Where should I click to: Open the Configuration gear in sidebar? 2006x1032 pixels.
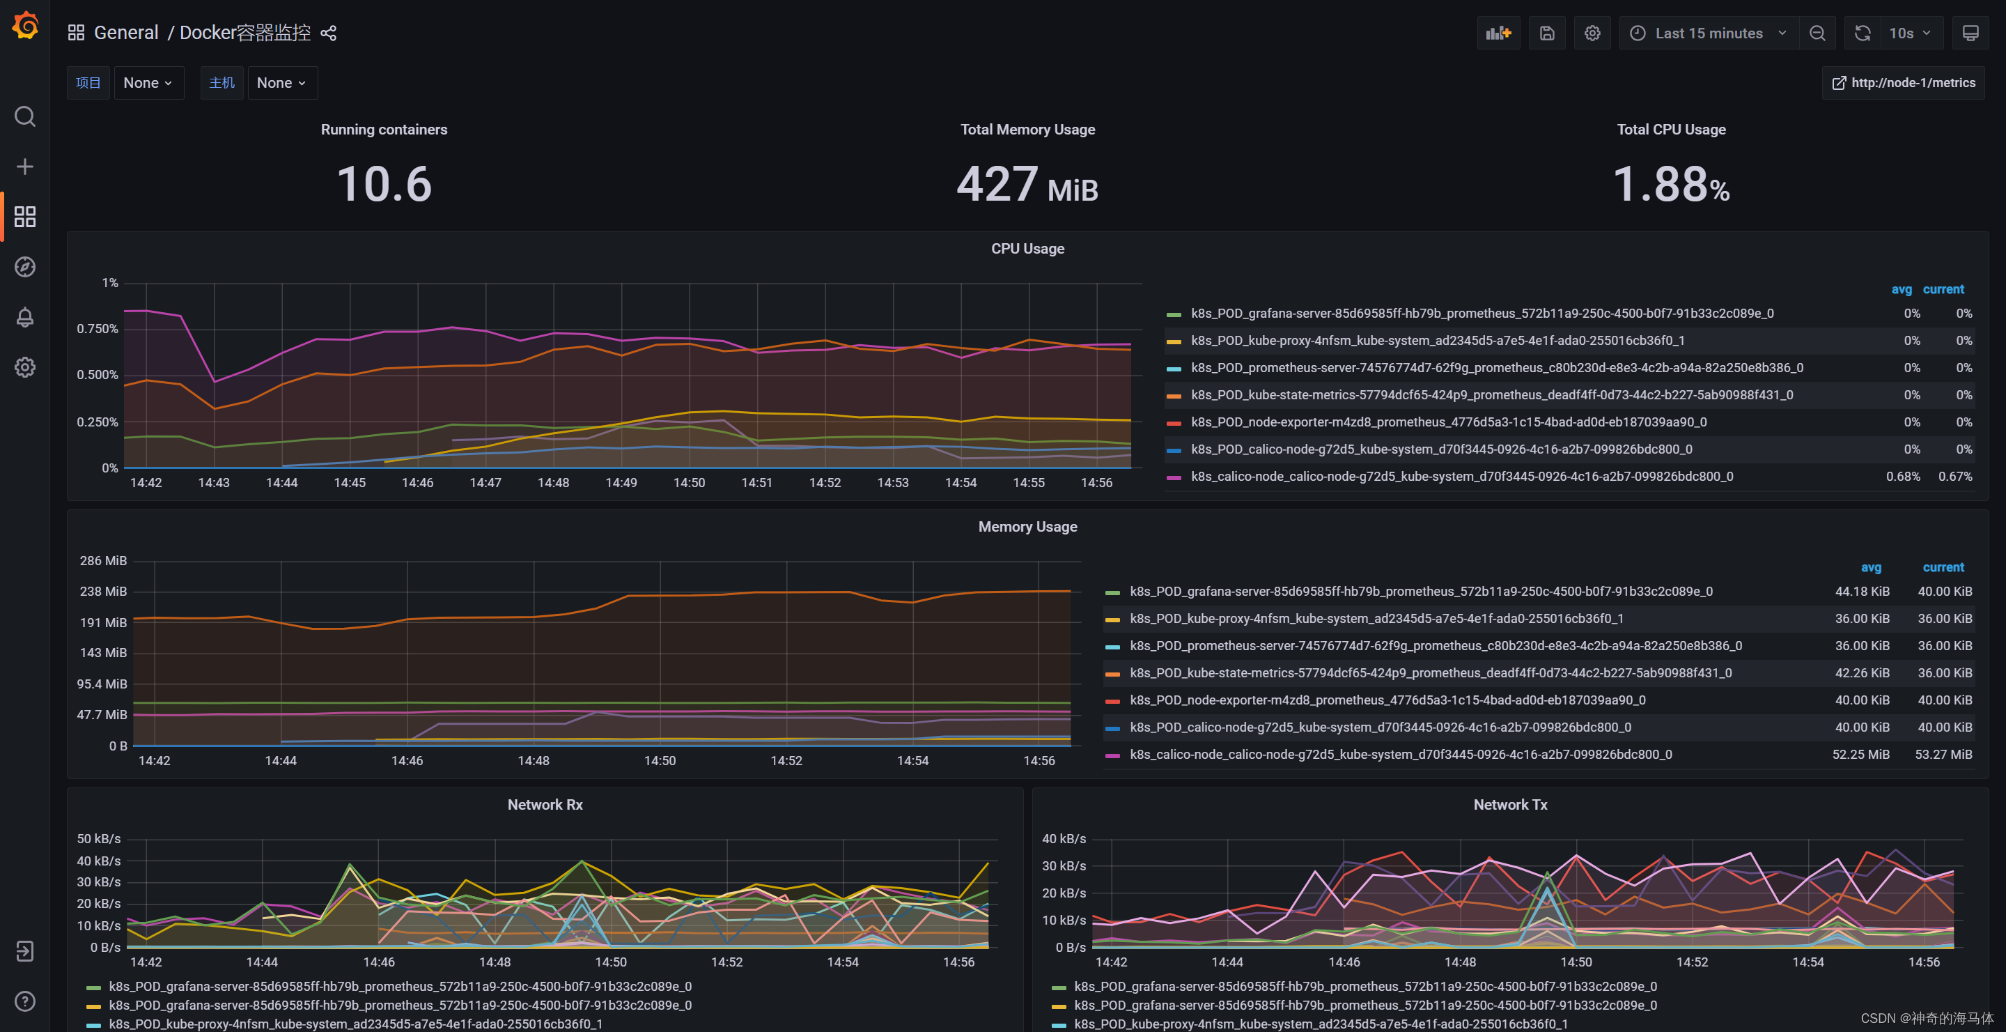point(25,367)
